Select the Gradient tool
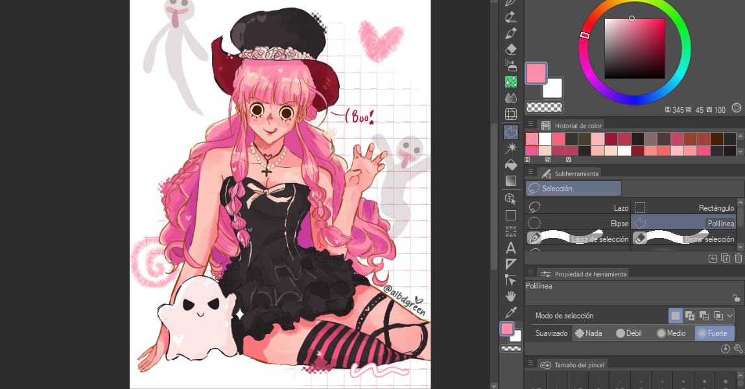Screen dimensions: 745x389 tap(511, 181)
